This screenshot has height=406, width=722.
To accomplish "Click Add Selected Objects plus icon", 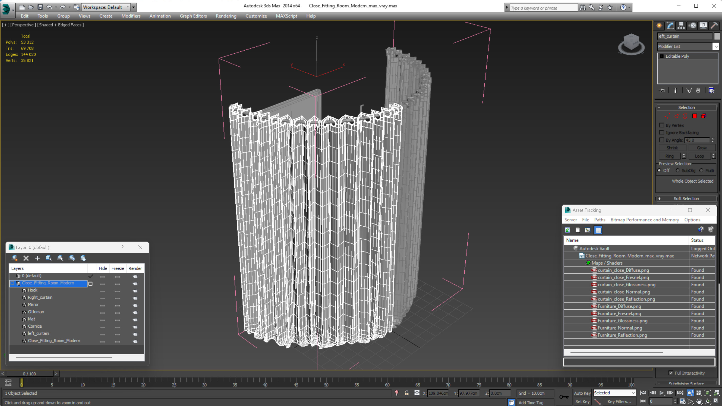I will pyautogui.click(x=37, y=258).
